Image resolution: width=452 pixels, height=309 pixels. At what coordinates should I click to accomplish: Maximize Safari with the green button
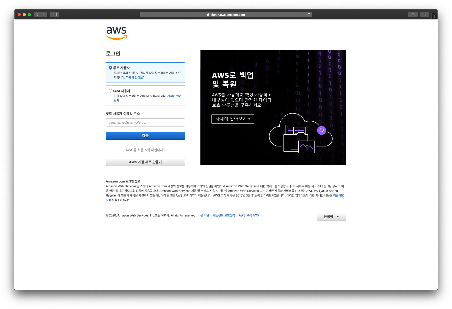[29, 15]
